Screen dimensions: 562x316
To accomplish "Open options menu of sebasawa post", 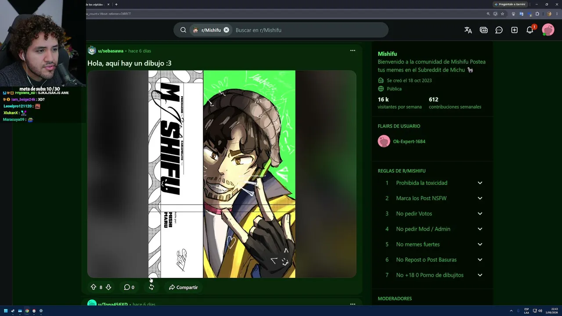I will pyautogui.click(x=353, y=50).
